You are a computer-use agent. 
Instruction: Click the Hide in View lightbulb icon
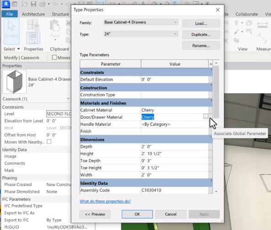[x=236, y=23]
